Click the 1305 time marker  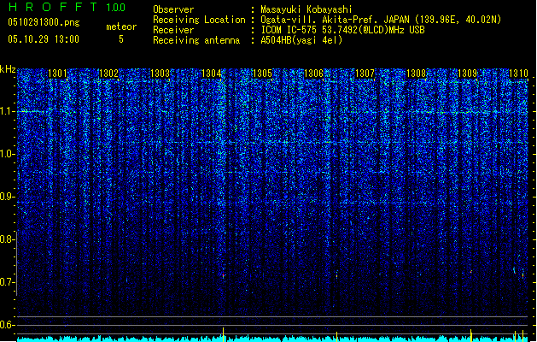(262, 74)
